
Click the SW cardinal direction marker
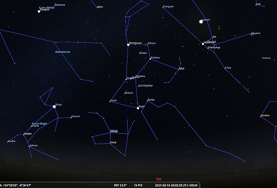[x=159, y=179]
